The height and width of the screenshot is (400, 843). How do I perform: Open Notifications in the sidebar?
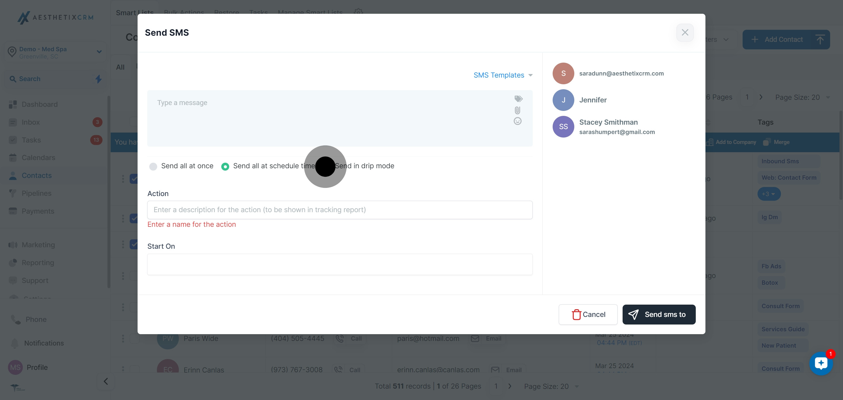pos(44,343)
